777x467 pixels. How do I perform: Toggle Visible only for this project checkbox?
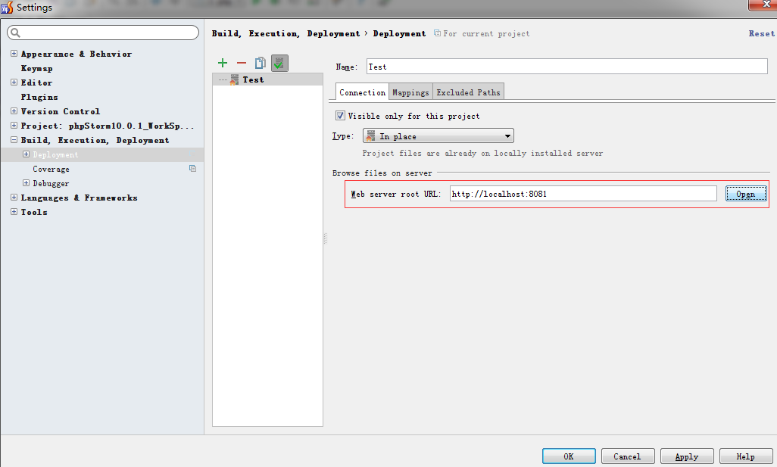click(x=341, y=115)
